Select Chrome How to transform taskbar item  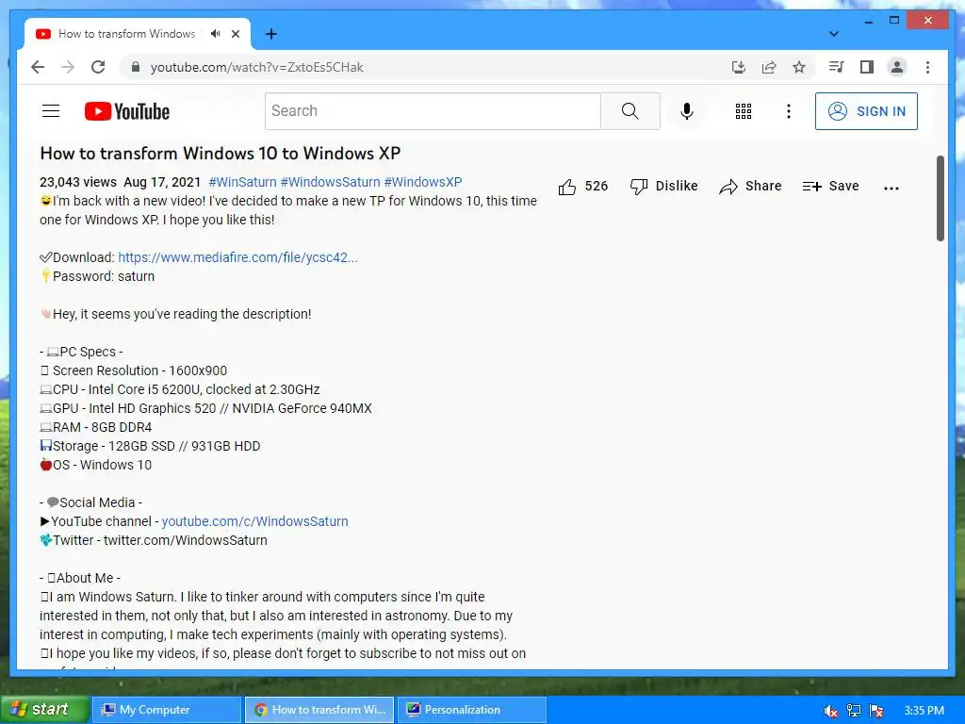tap(319, 710)
